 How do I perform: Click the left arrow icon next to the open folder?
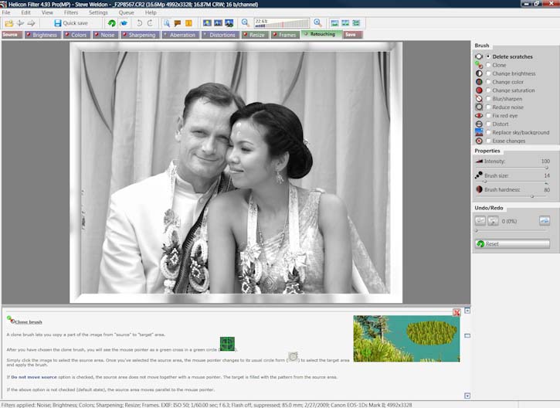[20, 23]
